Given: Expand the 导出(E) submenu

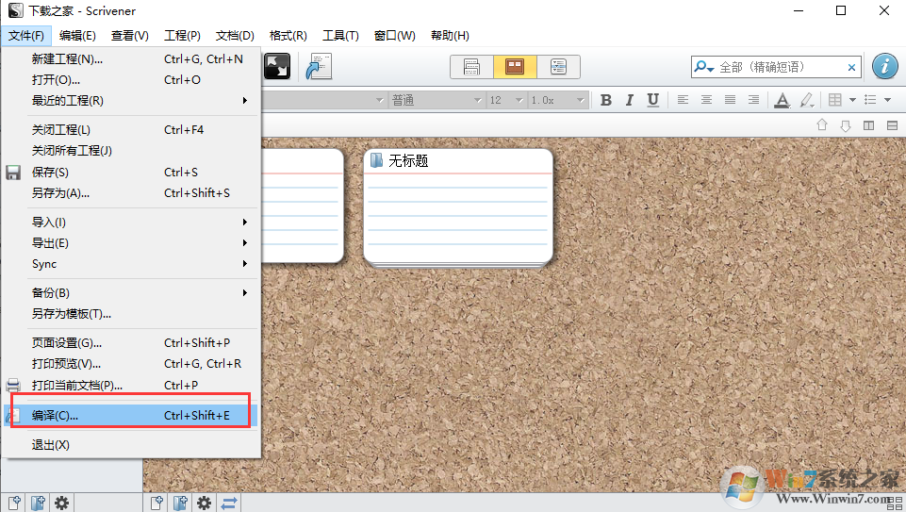Looking at the screenshot, I should pyautogui.click(x=131, y=242).
